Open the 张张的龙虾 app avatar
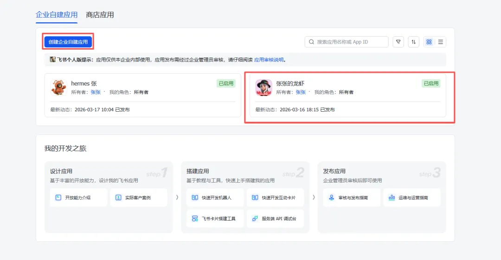This screenshot has height=260, width=501. (x=263, y=88)
